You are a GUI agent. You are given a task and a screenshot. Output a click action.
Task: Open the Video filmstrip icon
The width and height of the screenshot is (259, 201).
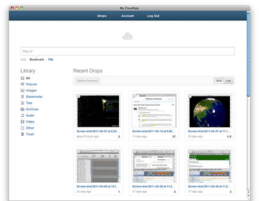tap(23, 122)
